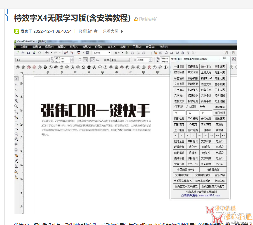
Task: Select the Crop tool in the toolbox
Action: [x=16, y=100]
